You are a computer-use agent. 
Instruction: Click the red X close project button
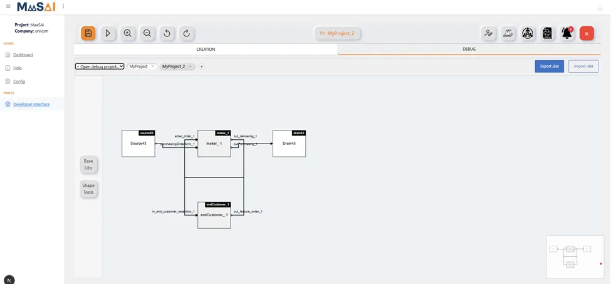point(587,33)
